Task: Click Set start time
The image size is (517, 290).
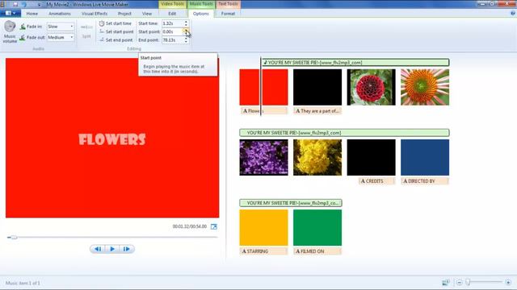Action: (x=116, y=23)
